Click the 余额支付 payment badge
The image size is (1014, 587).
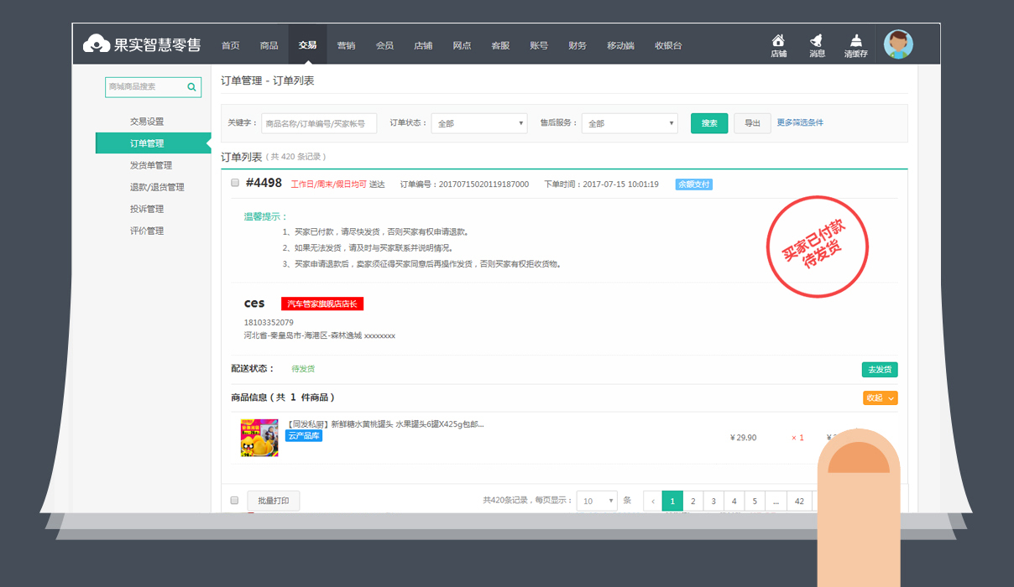[694, 183]
